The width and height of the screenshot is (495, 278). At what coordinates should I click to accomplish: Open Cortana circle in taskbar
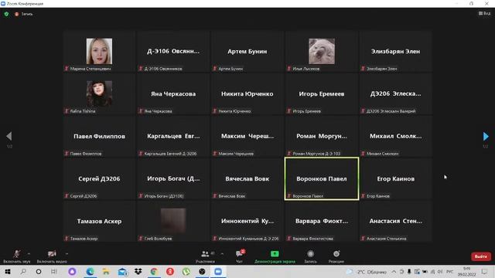(x=39, y=271)
